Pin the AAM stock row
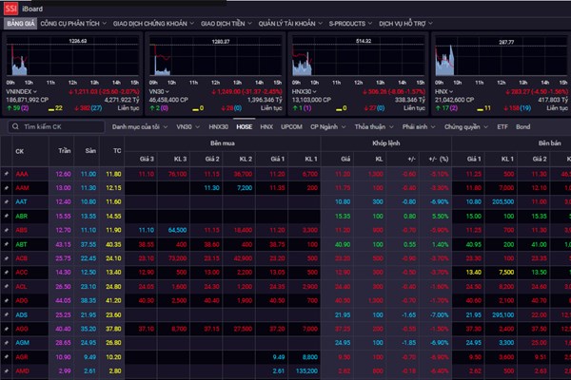This screenshot has width=571, height=380. coord(6,188)
